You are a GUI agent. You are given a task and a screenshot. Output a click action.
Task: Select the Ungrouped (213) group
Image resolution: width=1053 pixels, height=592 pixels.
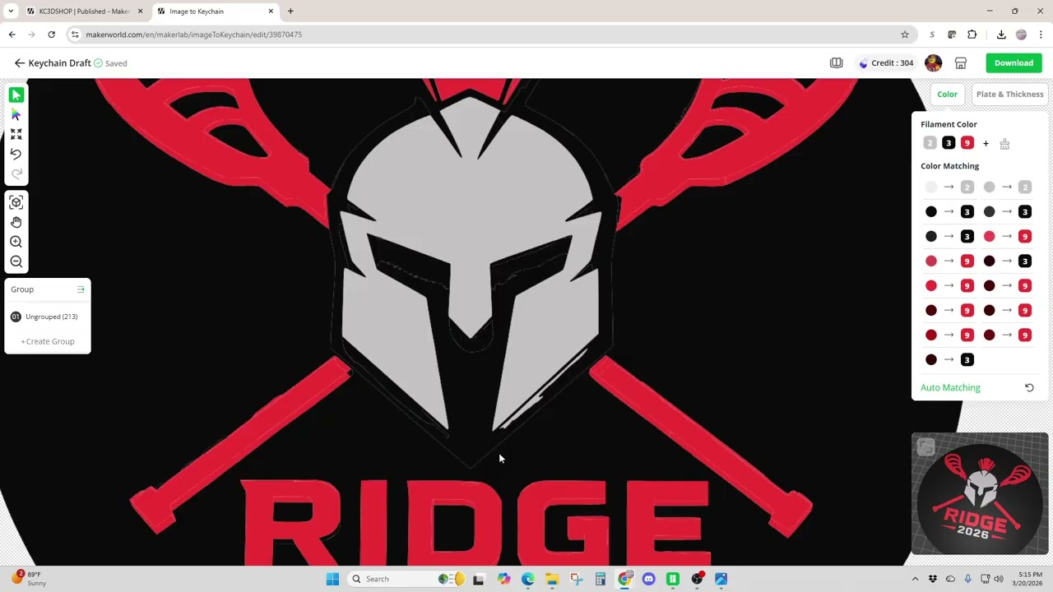click(x=48, y=317)
